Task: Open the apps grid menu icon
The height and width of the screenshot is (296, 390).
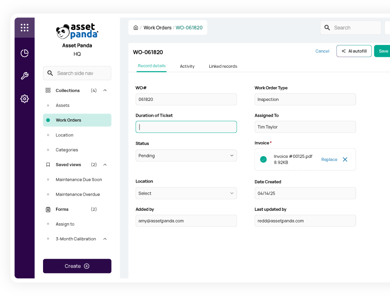Action: tap(25, 28)
